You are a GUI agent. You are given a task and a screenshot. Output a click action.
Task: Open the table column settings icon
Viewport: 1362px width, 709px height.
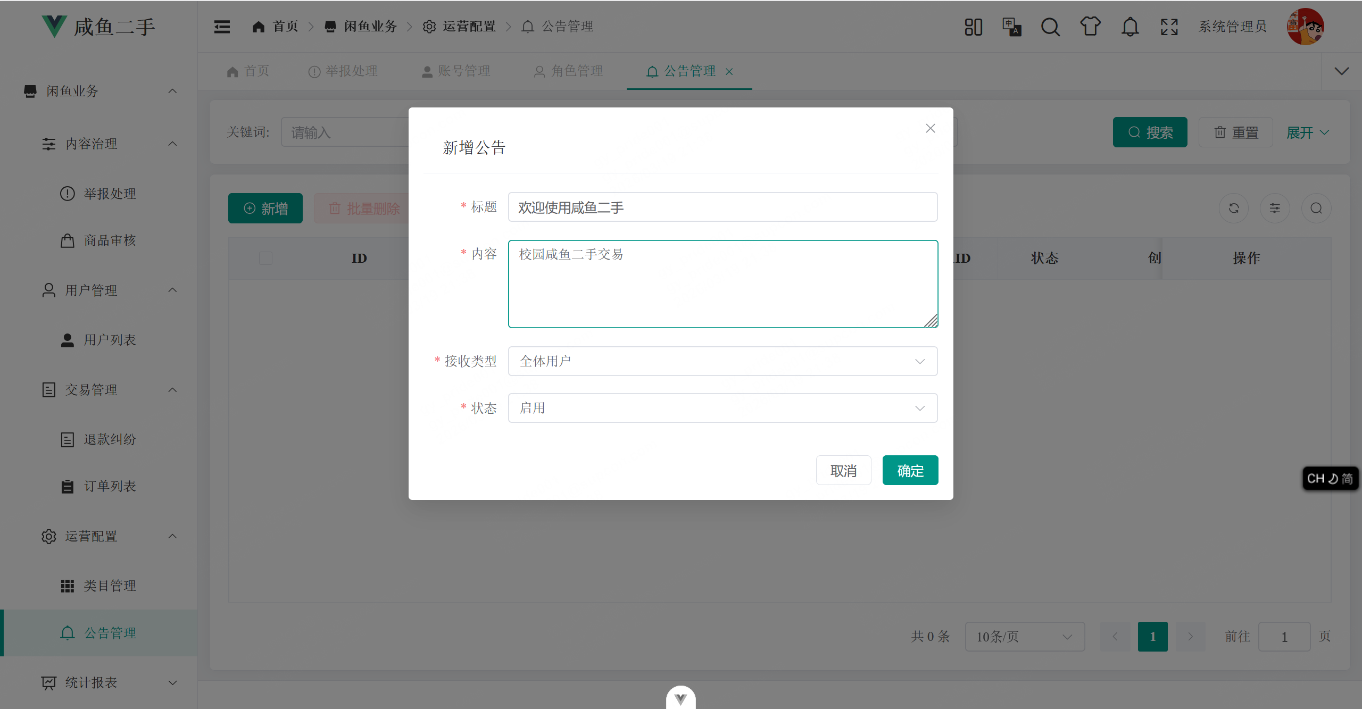pyautogui.click(x=1275, y=208)
